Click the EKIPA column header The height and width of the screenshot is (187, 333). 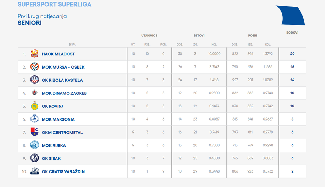[72, 45]
